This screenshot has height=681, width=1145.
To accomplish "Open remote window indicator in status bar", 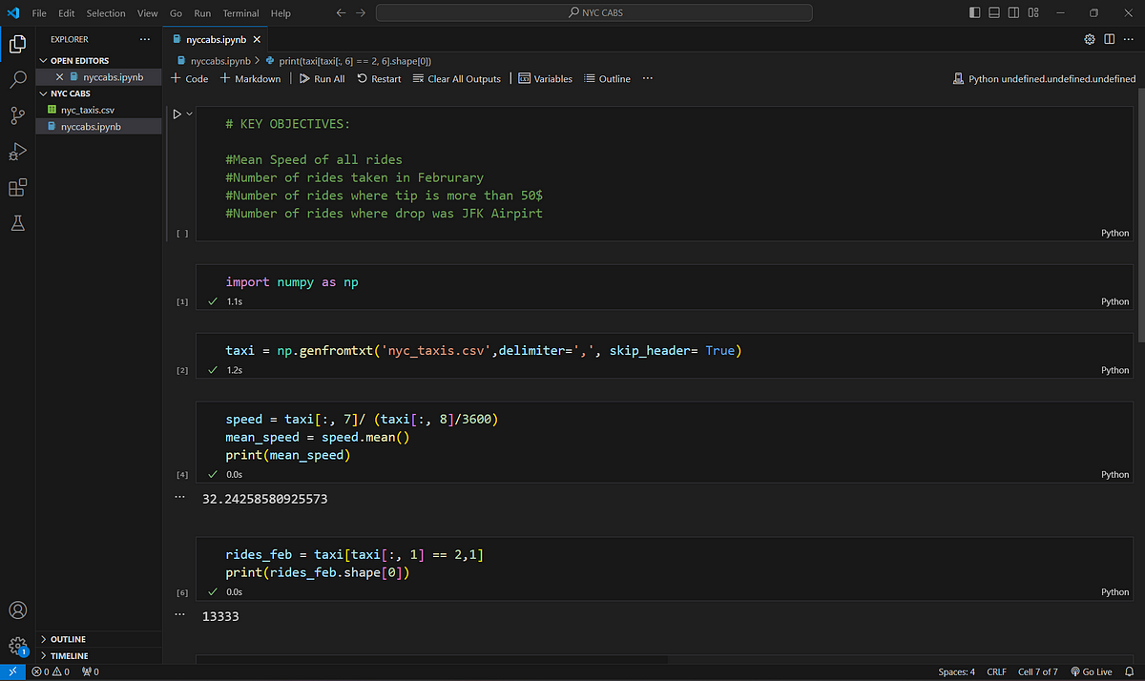I will tap(12, 671).
